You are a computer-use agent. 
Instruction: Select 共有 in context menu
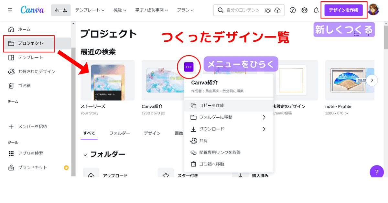coord(229,141)
